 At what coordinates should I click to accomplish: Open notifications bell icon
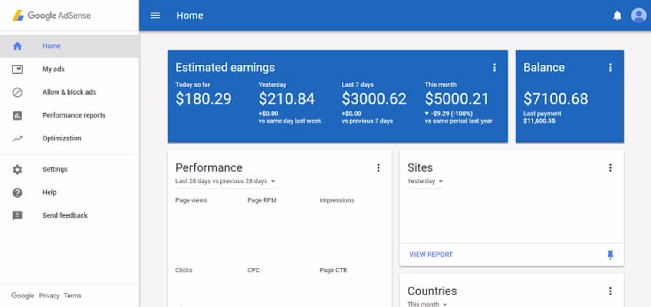[x=617, y=16]
